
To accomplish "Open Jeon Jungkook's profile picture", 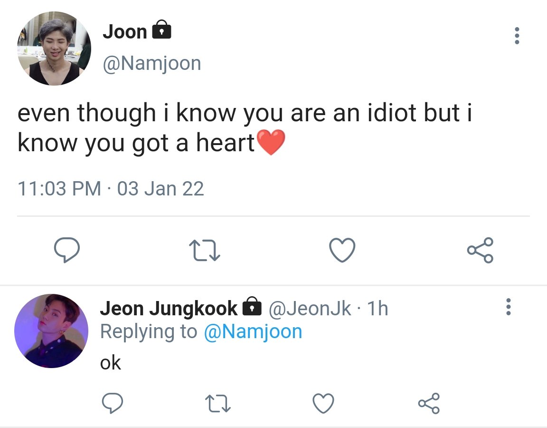I will point(51,331).
